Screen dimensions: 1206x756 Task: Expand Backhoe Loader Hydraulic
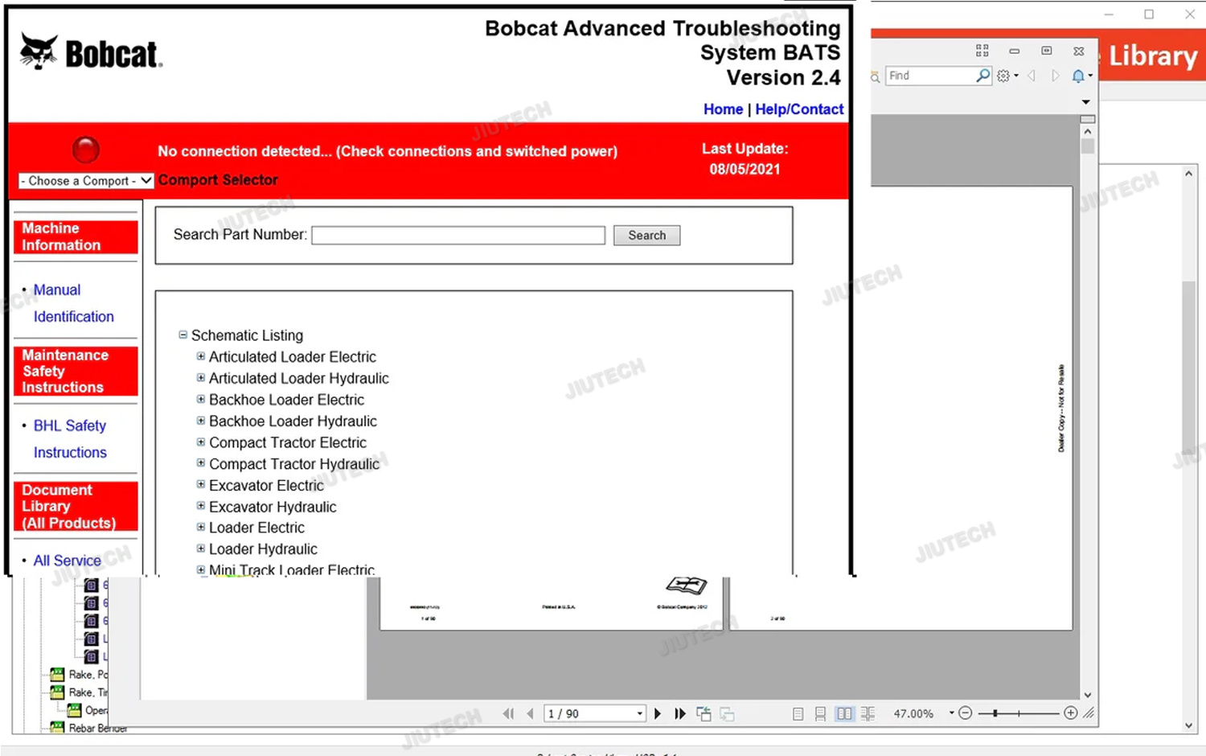(x=201, y=421)
